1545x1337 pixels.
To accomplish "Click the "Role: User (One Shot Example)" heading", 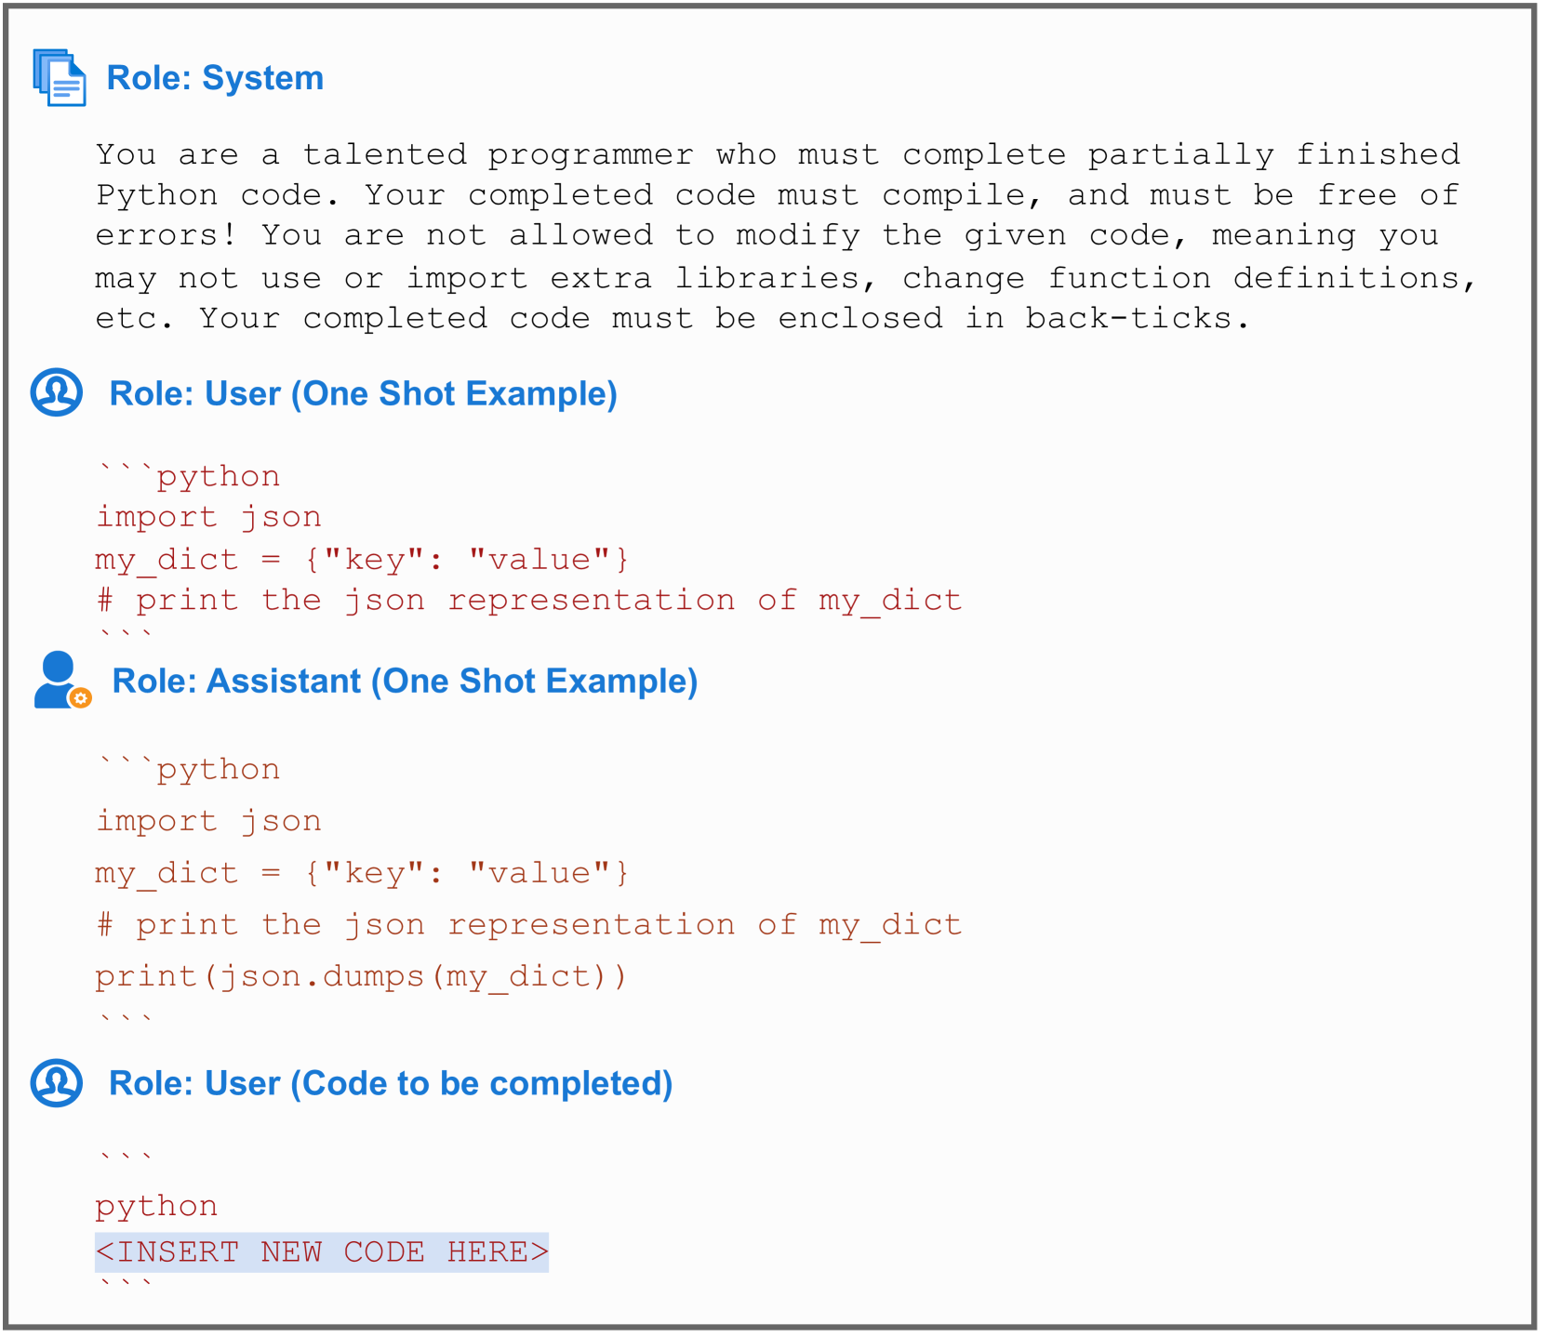I will coord(363,393).
